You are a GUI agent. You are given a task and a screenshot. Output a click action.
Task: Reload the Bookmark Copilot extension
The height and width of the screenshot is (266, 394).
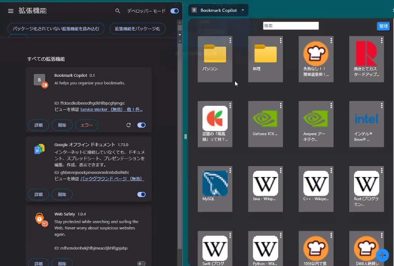tap(128, 125)
